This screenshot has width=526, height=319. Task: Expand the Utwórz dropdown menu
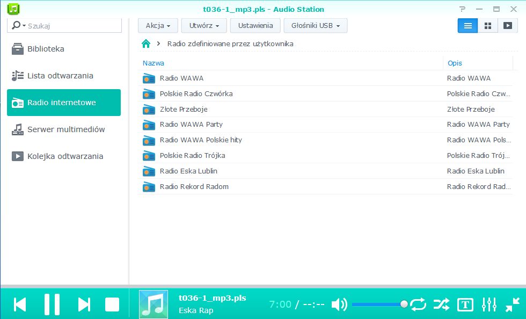(204, 26)
